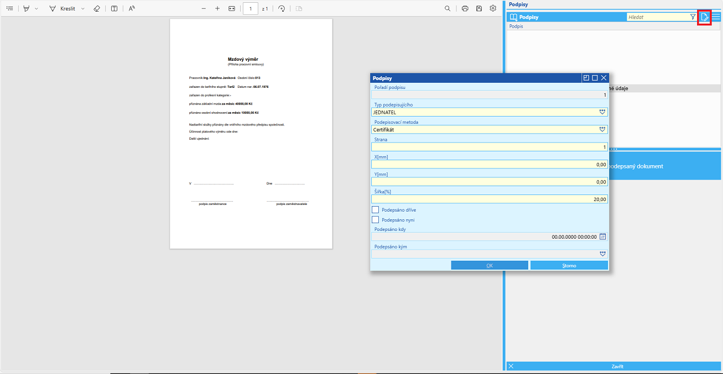Close the Podpisy dialog with X
The height and width of the screenshot is (374, 723).
click(604, 78)
